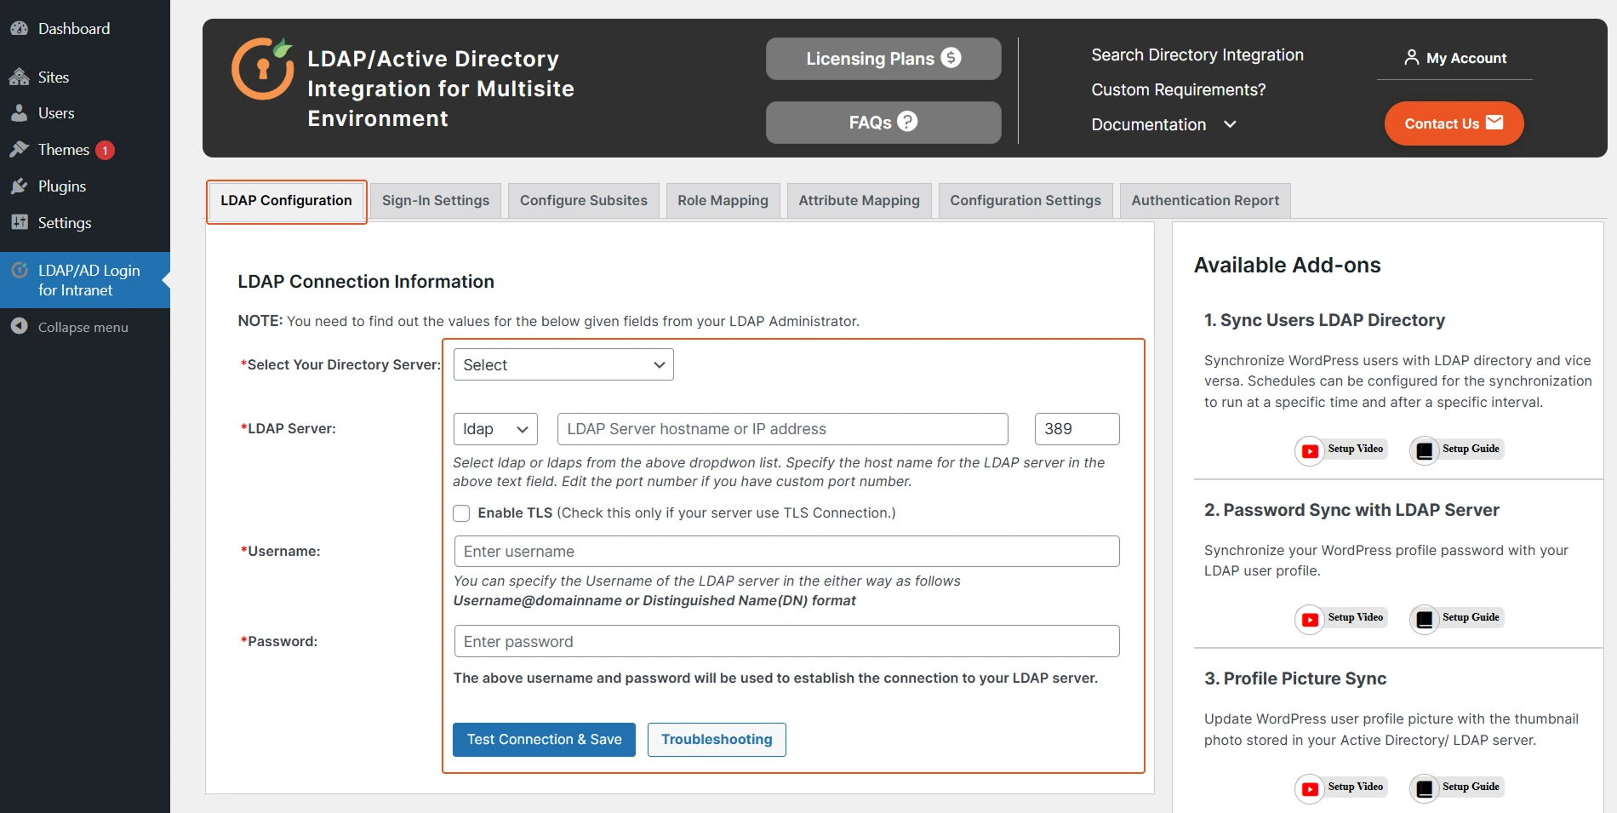This screenshot has height=813, width=1617.
Task: Switch to the Role Mapping tab
Action: click(x=723, y=201)
